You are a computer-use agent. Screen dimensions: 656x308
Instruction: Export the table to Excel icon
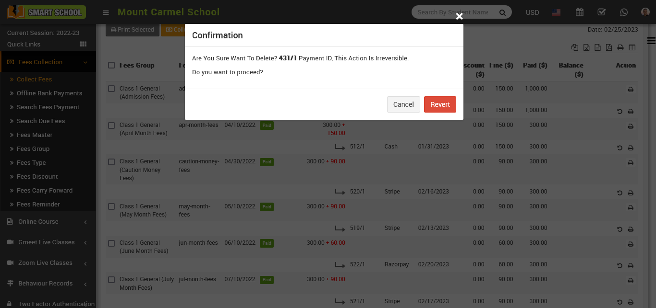pyautogui.click(x=586, y=47)
